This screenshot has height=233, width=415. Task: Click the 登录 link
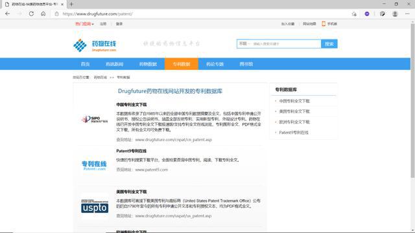[x=119, y=24]
